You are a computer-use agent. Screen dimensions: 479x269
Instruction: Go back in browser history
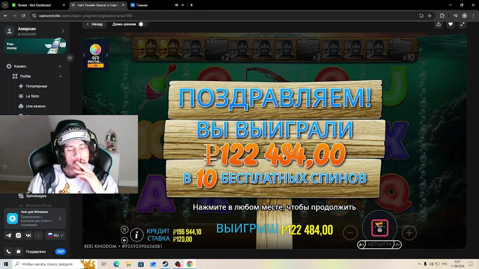pos(5,16)
